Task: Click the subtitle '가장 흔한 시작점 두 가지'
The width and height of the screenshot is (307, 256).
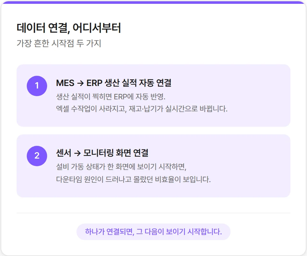Action: click(59, 43)
